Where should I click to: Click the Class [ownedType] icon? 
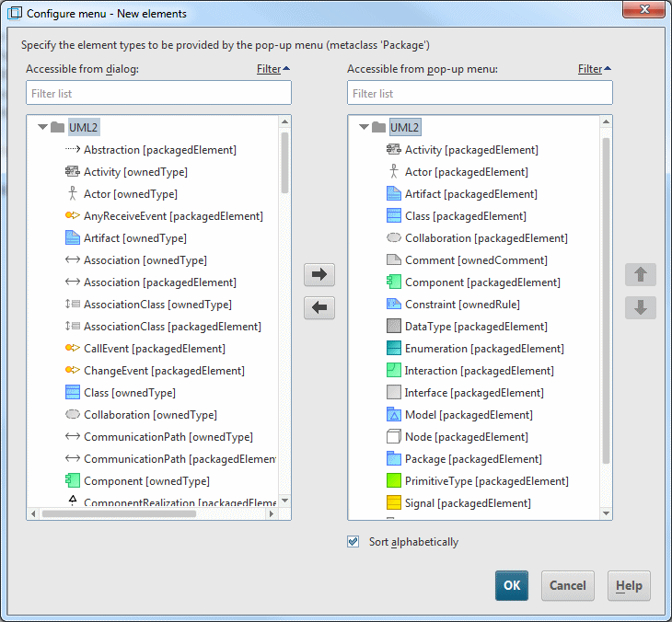pos(73,392)
